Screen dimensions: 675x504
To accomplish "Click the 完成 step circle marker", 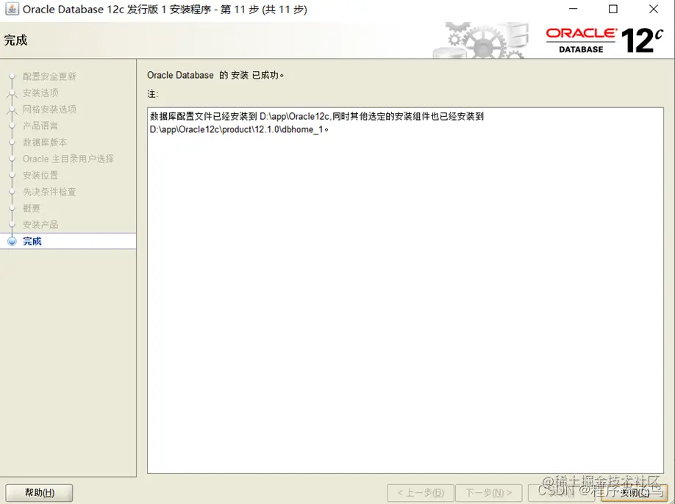I will point(12,241).
